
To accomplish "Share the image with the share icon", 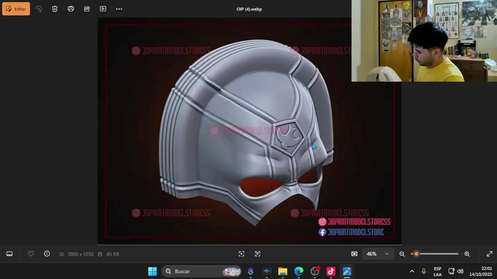I will tap(87, 9).
